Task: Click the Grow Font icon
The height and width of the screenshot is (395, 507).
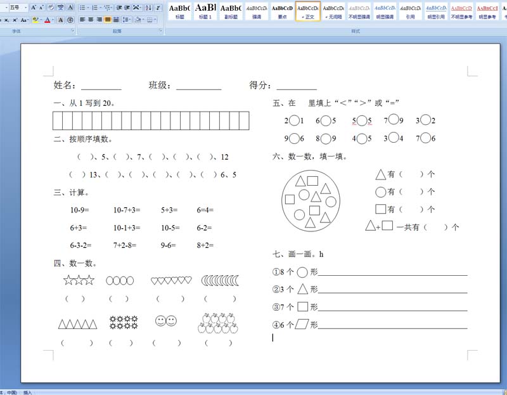Action: click(34, 8)
